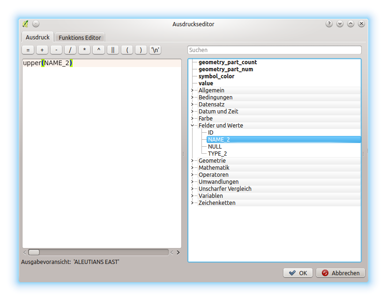Expand the Zeichenketten function group
Image resolution: width=387 pixels, height=301 pixels.
[193, 203]
